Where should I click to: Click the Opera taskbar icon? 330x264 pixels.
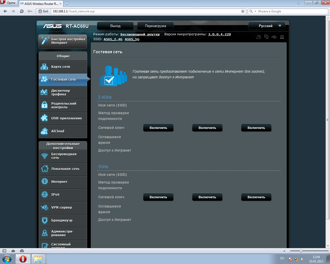click(23, 259)
